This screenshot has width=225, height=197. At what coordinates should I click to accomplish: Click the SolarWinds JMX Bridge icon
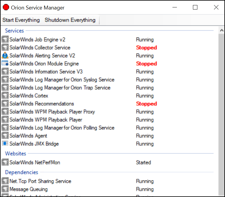(x=5, y=144)
